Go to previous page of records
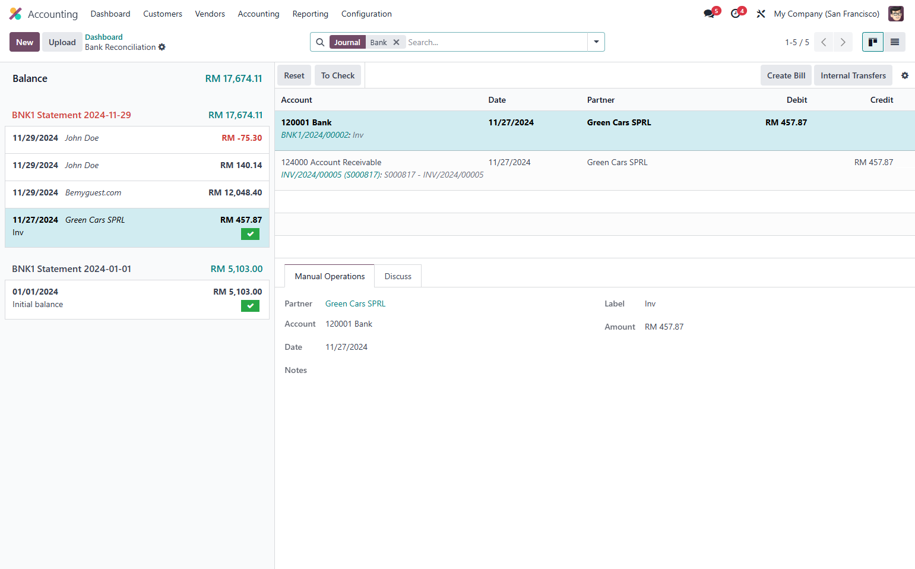 (x=824, y=42)
